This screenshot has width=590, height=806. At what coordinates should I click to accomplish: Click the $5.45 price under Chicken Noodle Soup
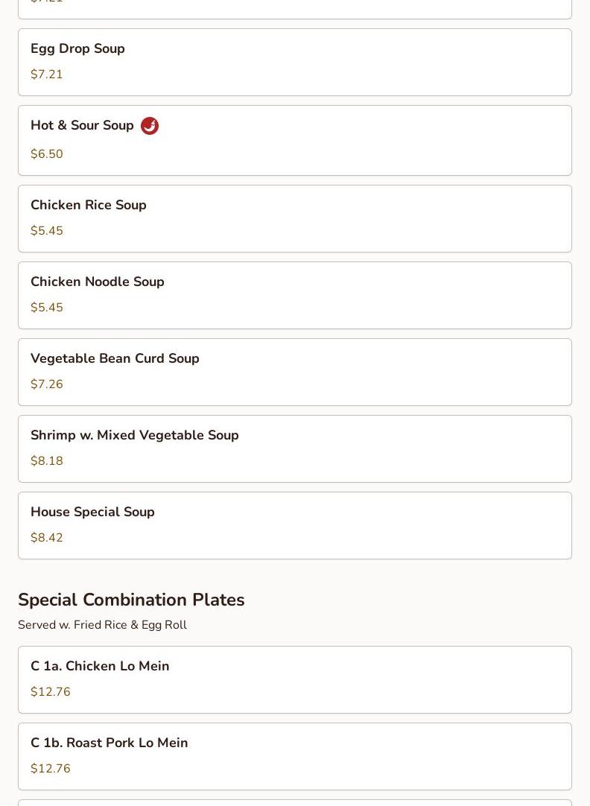pyautogui.click(x=47, y=307)
